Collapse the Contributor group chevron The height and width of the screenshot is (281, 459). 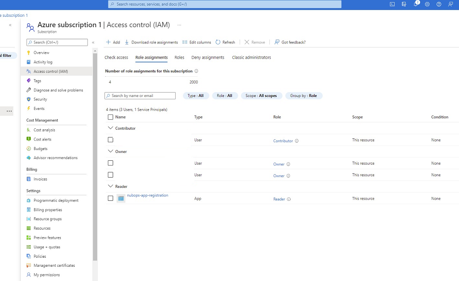(111, 128)
